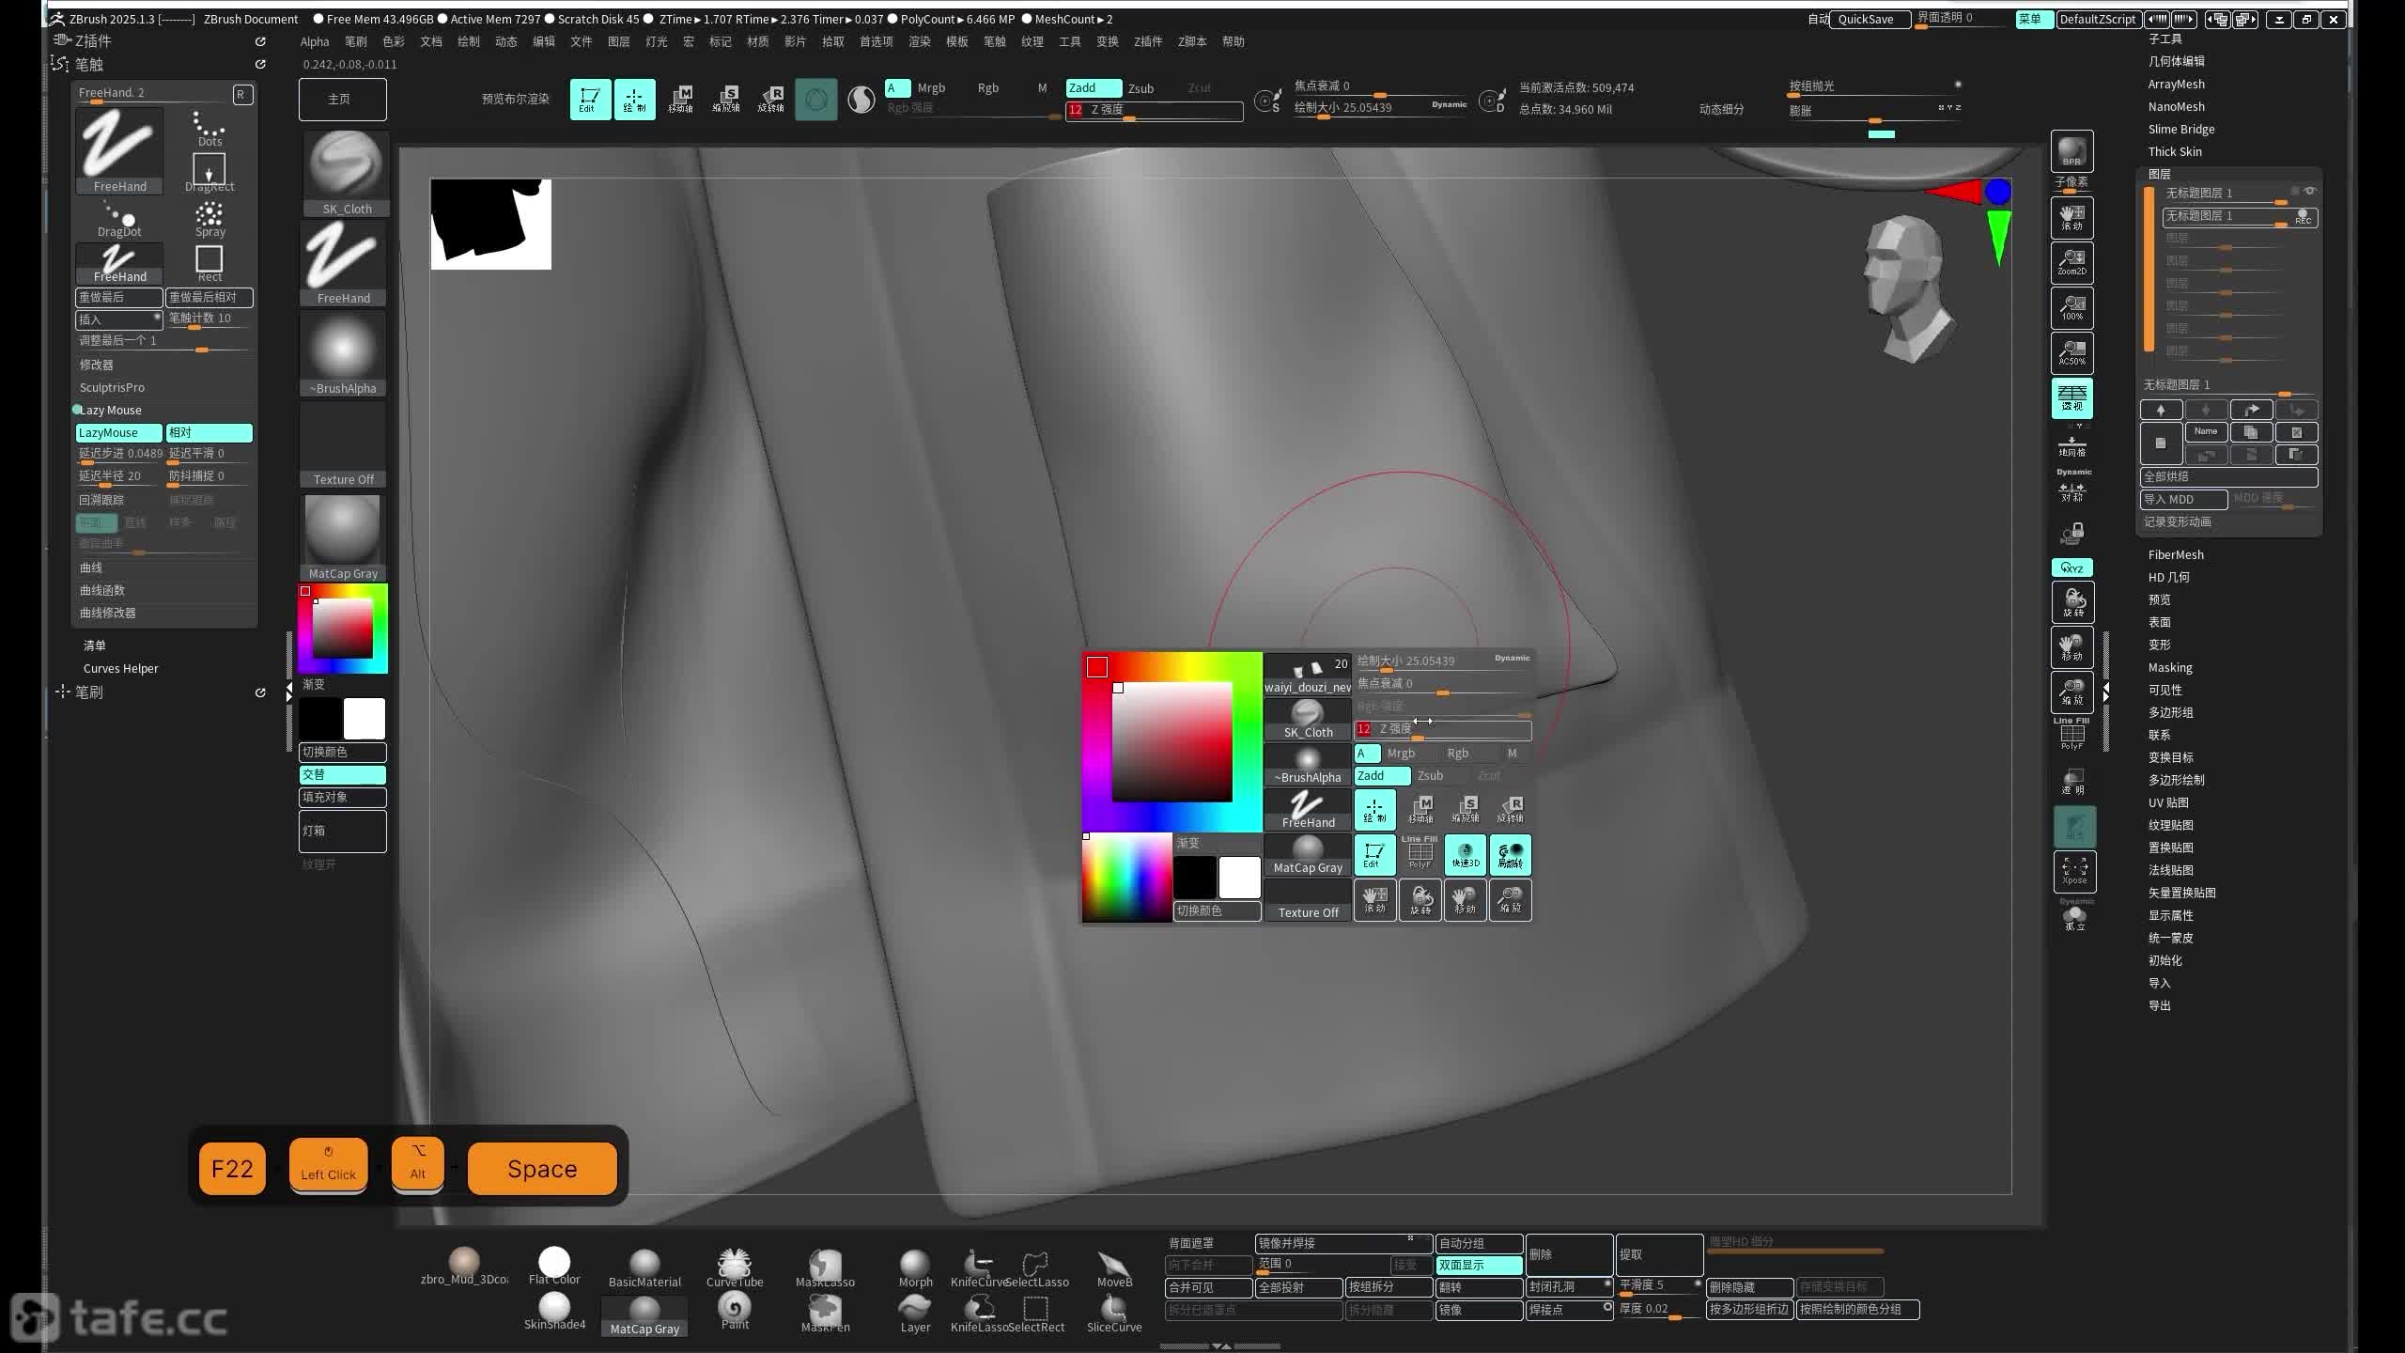
Task: Toggle the Perspective (透视) button
Action: pyautogui.click(x=2071, y=397)
